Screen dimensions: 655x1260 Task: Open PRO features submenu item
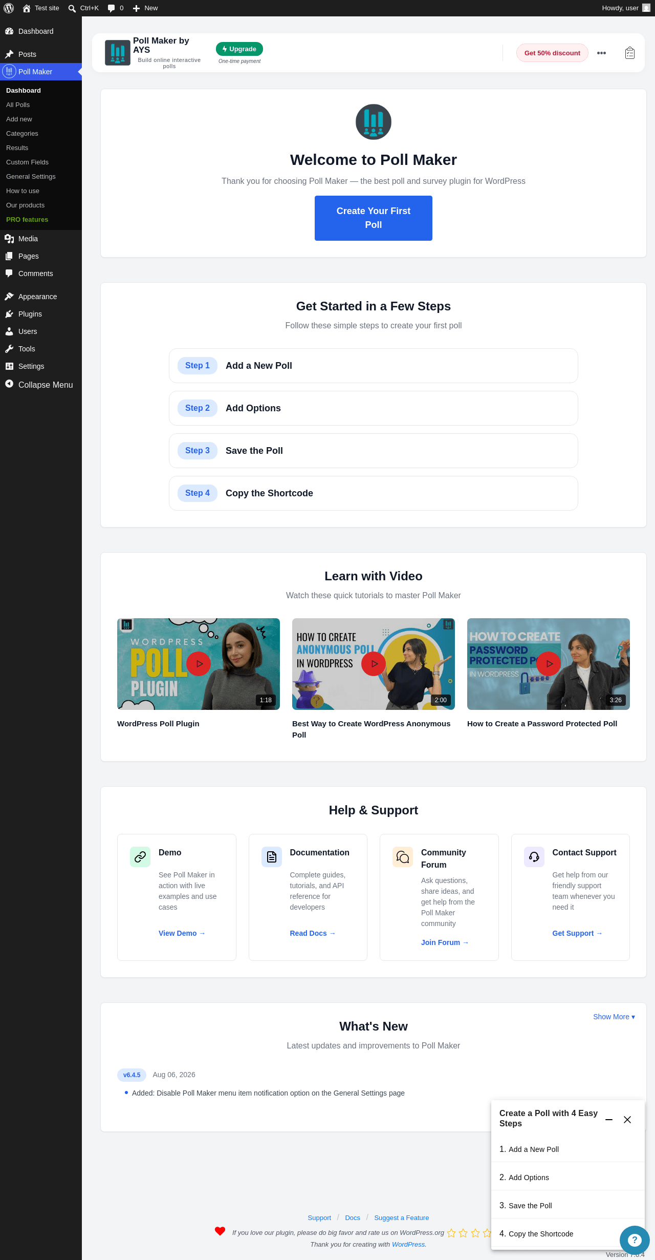point(41,219)
